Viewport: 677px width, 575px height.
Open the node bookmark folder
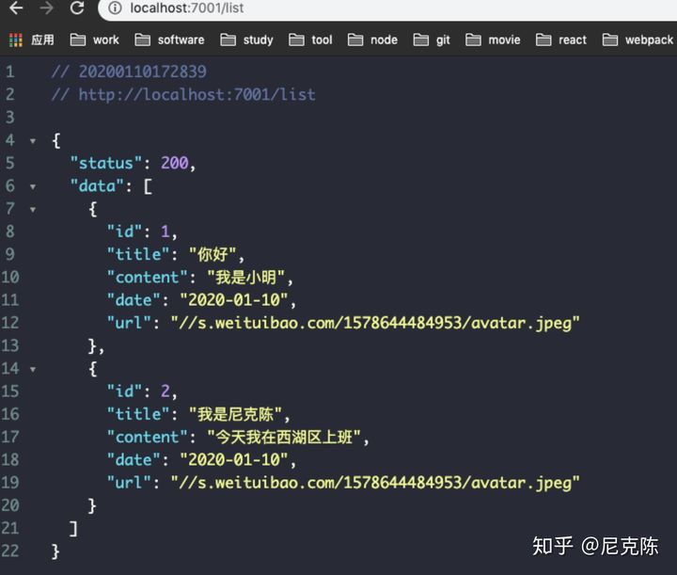coord(372,40)
